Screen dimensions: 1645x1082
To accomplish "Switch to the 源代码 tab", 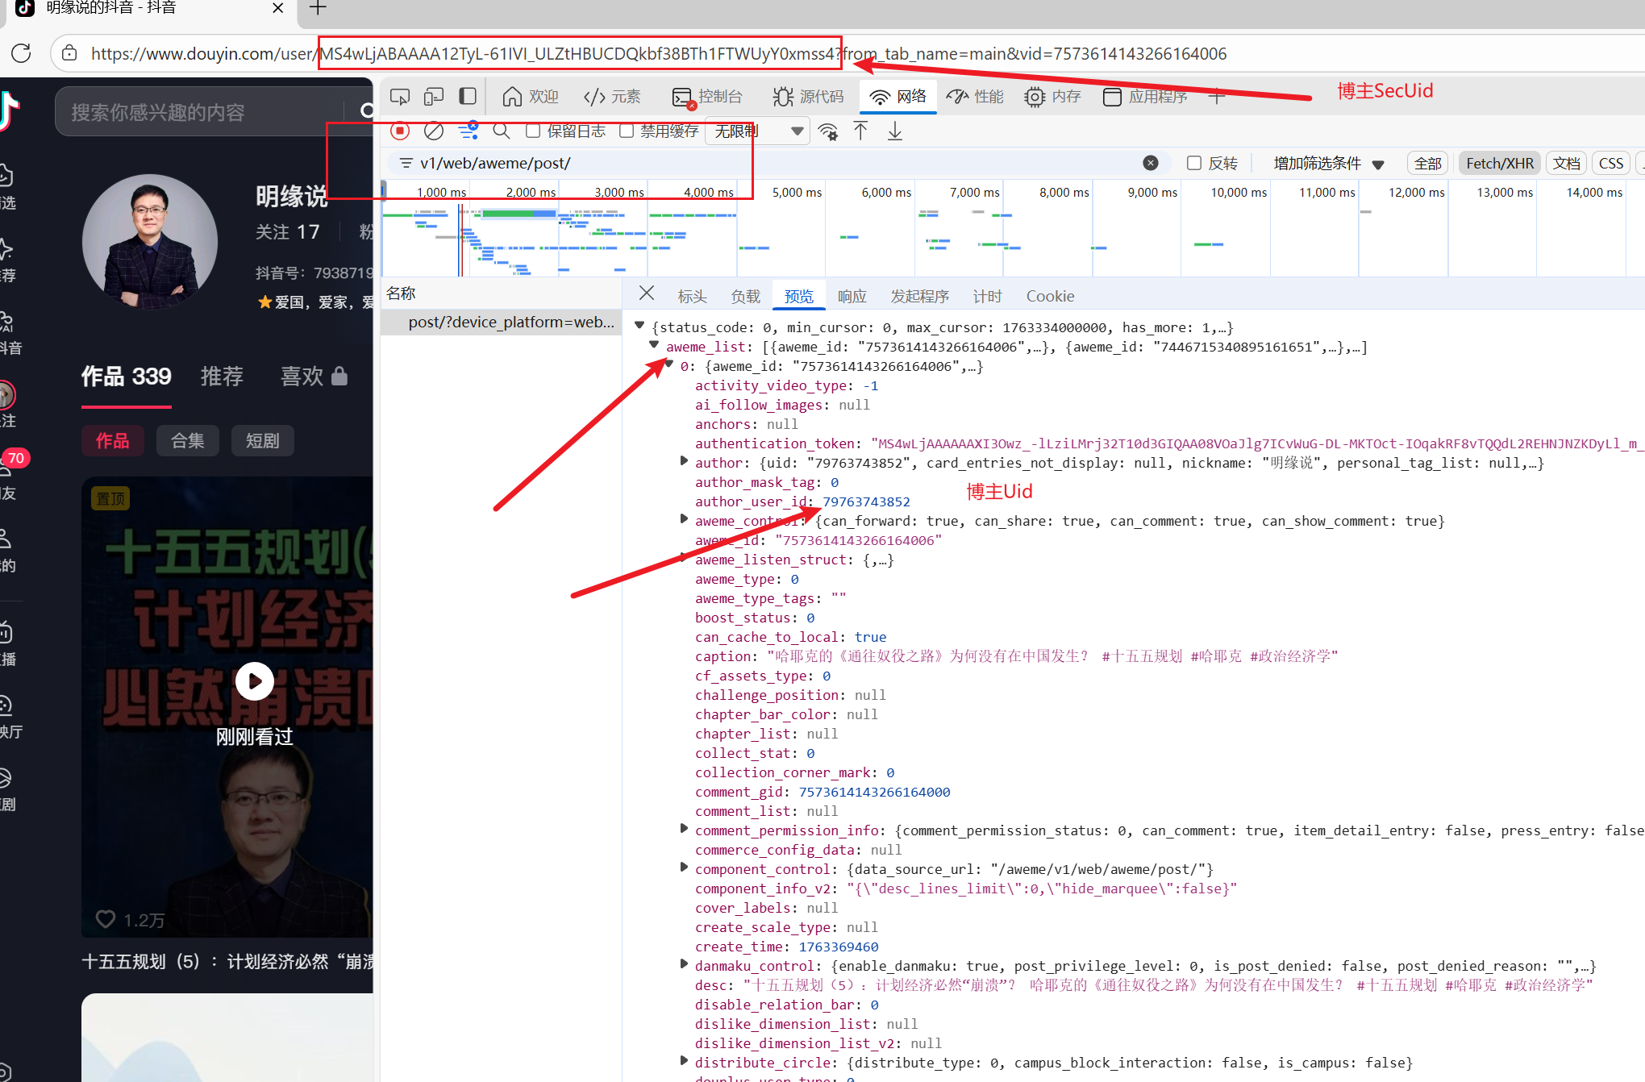I will pyautogui.click(x=808, y=97).
